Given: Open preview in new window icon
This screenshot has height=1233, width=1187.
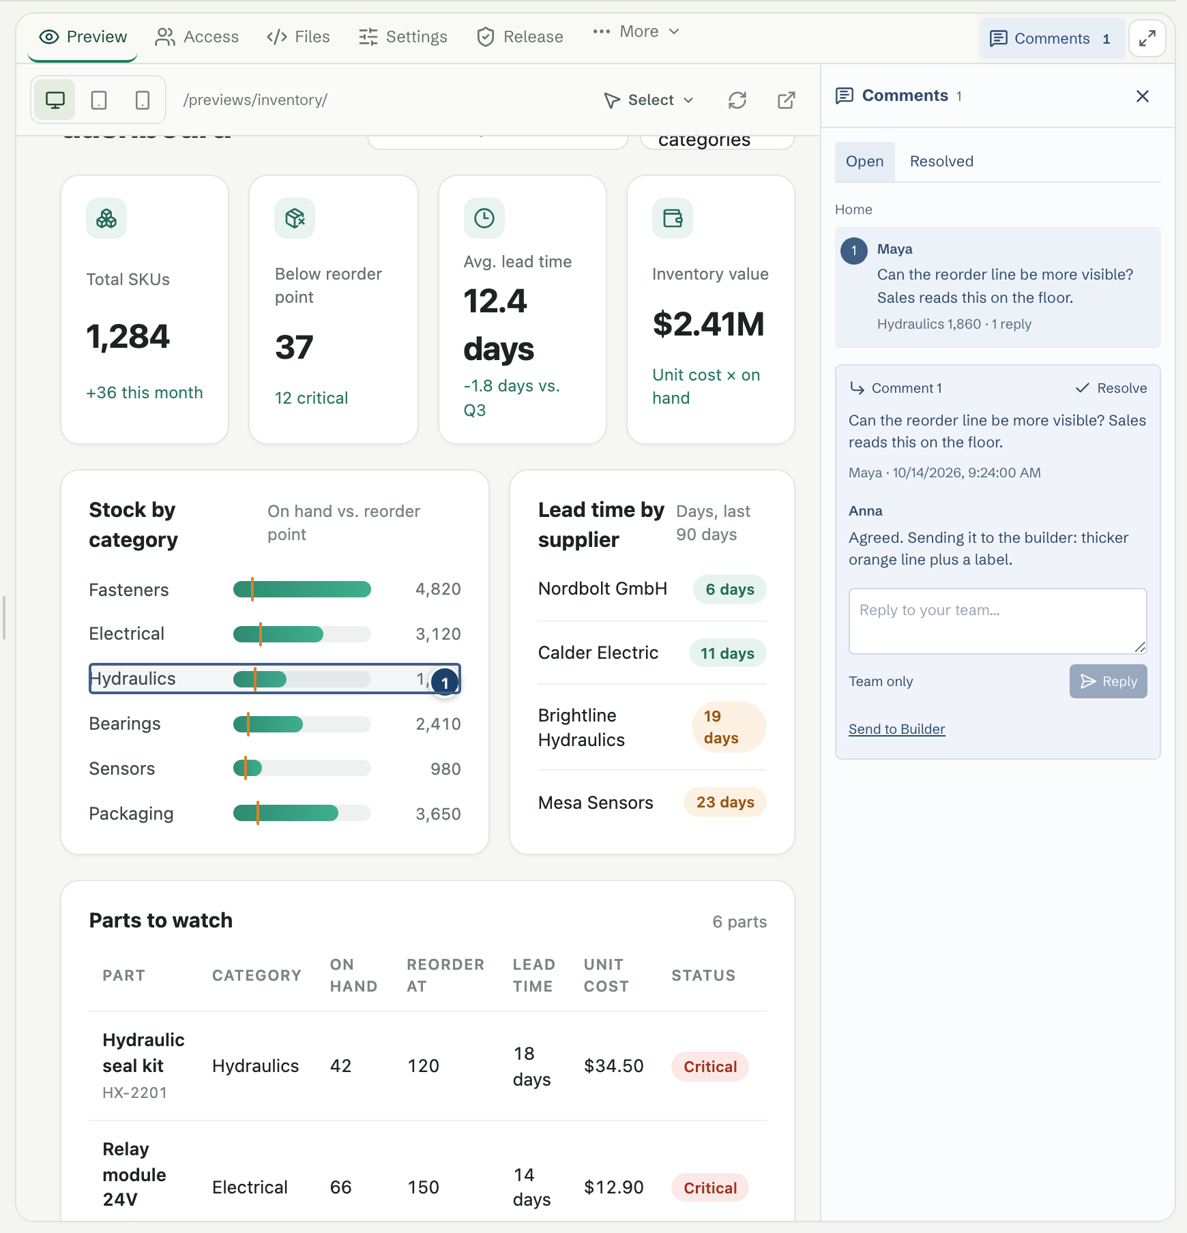Looking at the screenshot, I should click(x=787, y=100).
